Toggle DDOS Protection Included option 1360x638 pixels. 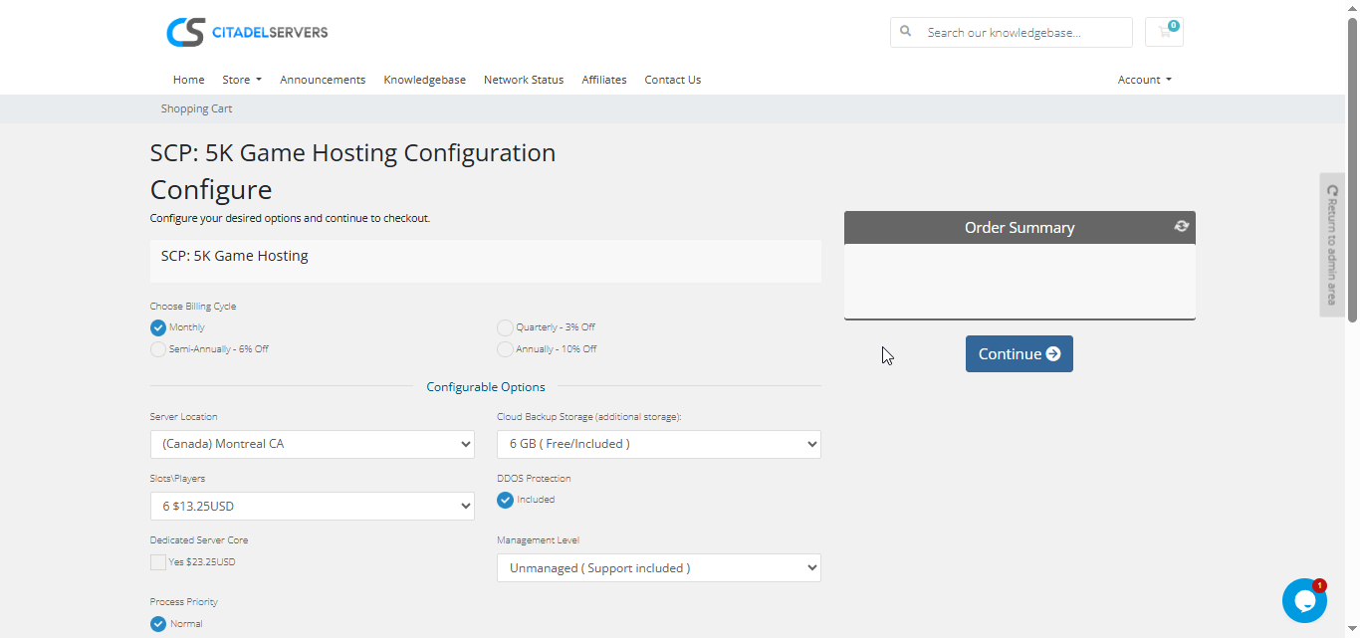pos(506,500)
